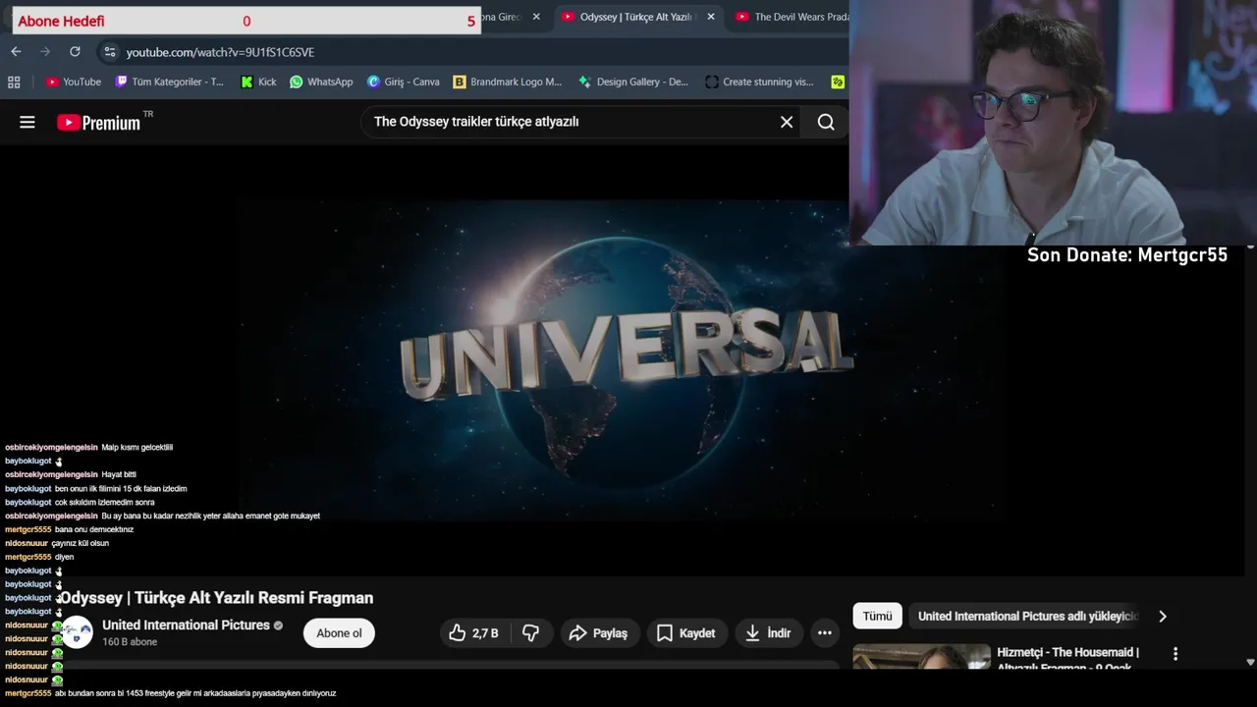
Task: Open the YouTube bookmark
Action: (74, 82)
